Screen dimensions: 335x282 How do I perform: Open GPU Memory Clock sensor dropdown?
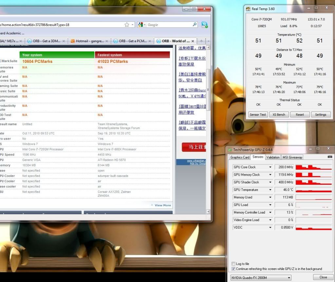270,175
